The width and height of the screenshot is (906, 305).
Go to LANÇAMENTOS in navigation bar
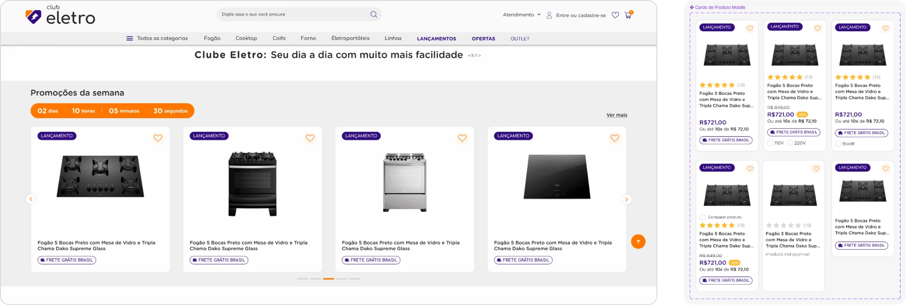[x=436, y=39]
